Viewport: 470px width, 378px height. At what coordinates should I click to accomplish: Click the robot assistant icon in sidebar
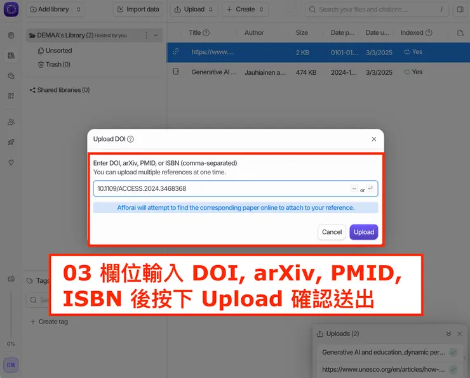click(11, 278)
